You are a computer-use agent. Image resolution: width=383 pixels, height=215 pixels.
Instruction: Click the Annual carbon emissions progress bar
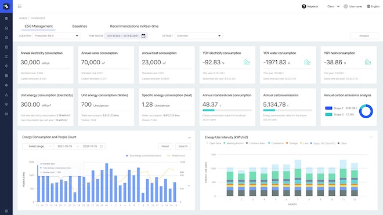(288, 110)
